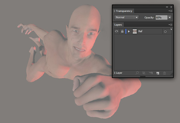Click Create New Sublayer icon
This screenshot has width=180, height=123.
[151, 73]
